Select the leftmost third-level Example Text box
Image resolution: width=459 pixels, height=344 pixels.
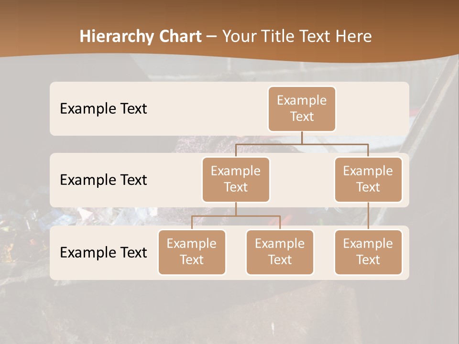click(192, 252)
